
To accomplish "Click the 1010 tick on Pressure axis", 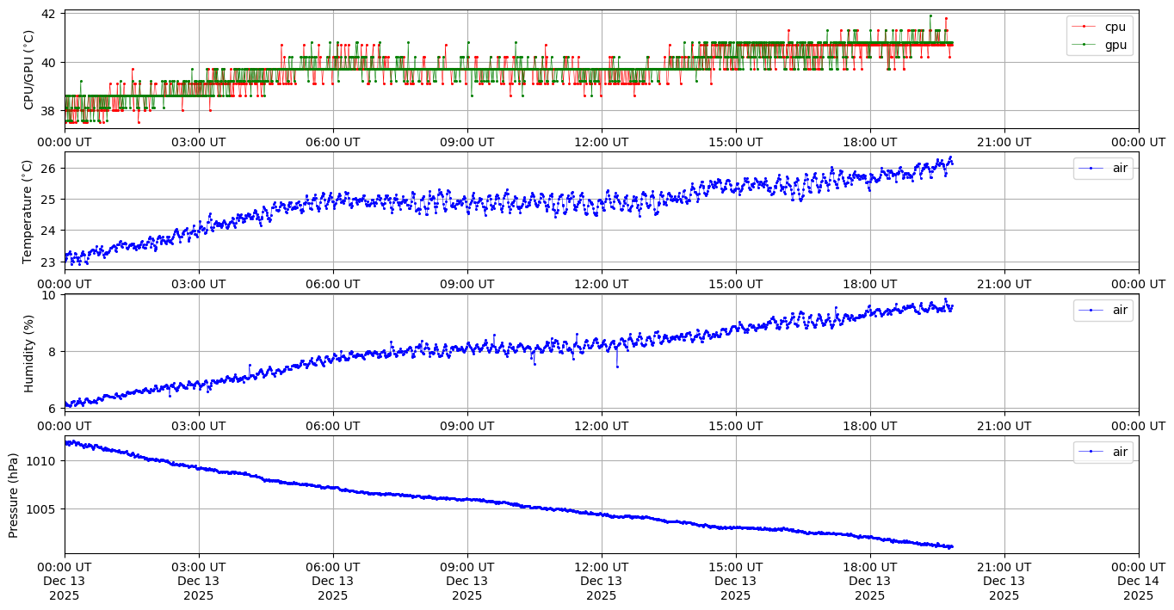I will click(x=43, y=461).
